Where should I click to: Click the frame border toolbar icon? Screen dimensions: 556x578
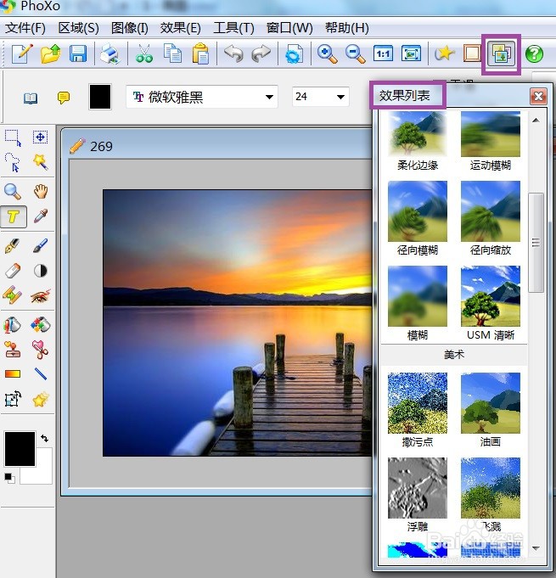(x=472, y=53)
